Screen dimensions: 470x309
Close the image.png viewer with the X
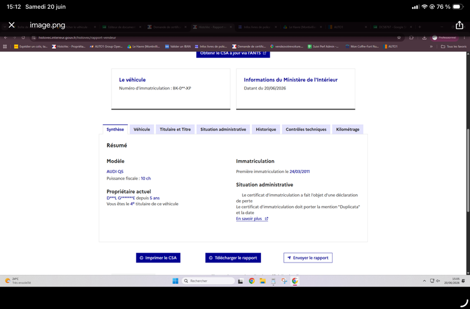[12, 25]
